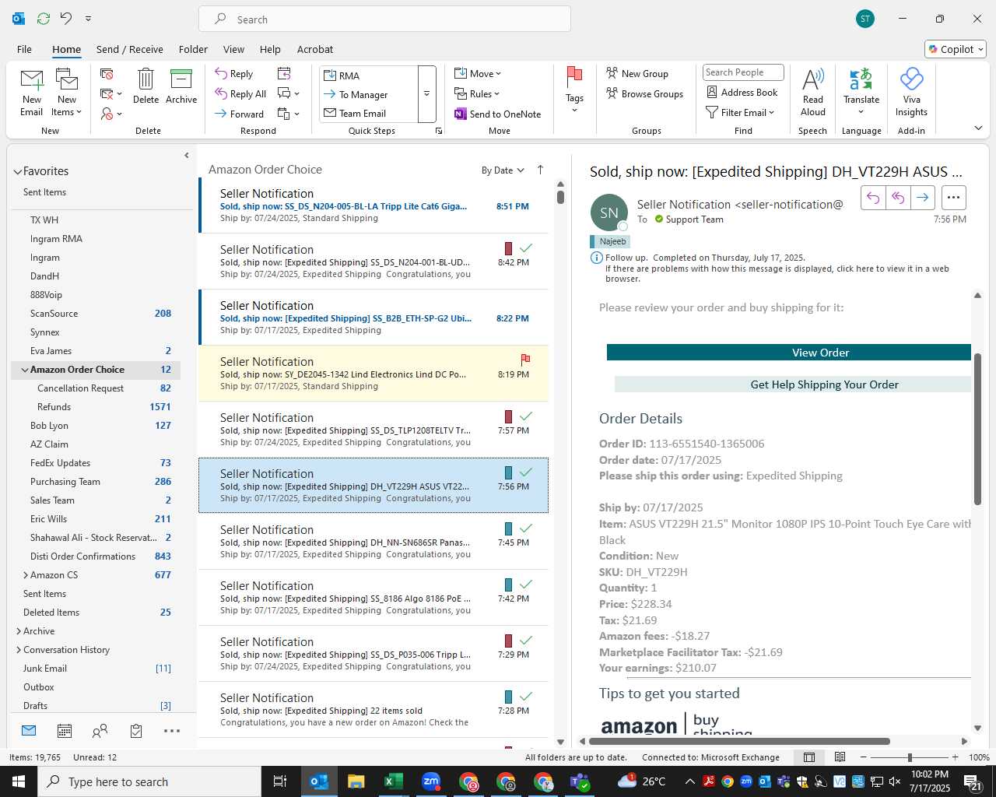
Task: Toggle completed checkmark on 7:57 PM message
Action: tap(526, 416)
